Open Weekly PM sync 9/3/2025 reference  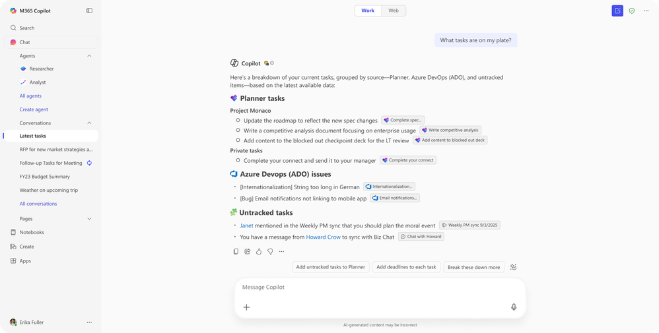click(x=469, y=225)
